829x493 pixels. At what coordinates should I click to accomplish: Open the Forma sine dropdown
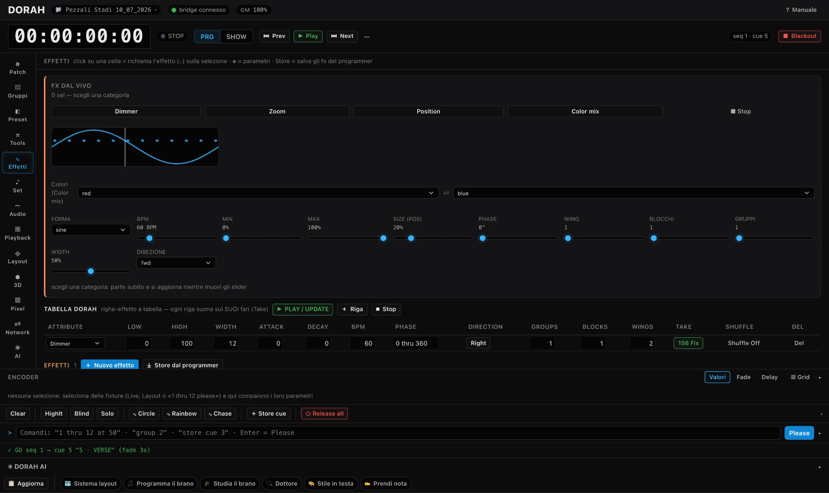tap(91, 229)
